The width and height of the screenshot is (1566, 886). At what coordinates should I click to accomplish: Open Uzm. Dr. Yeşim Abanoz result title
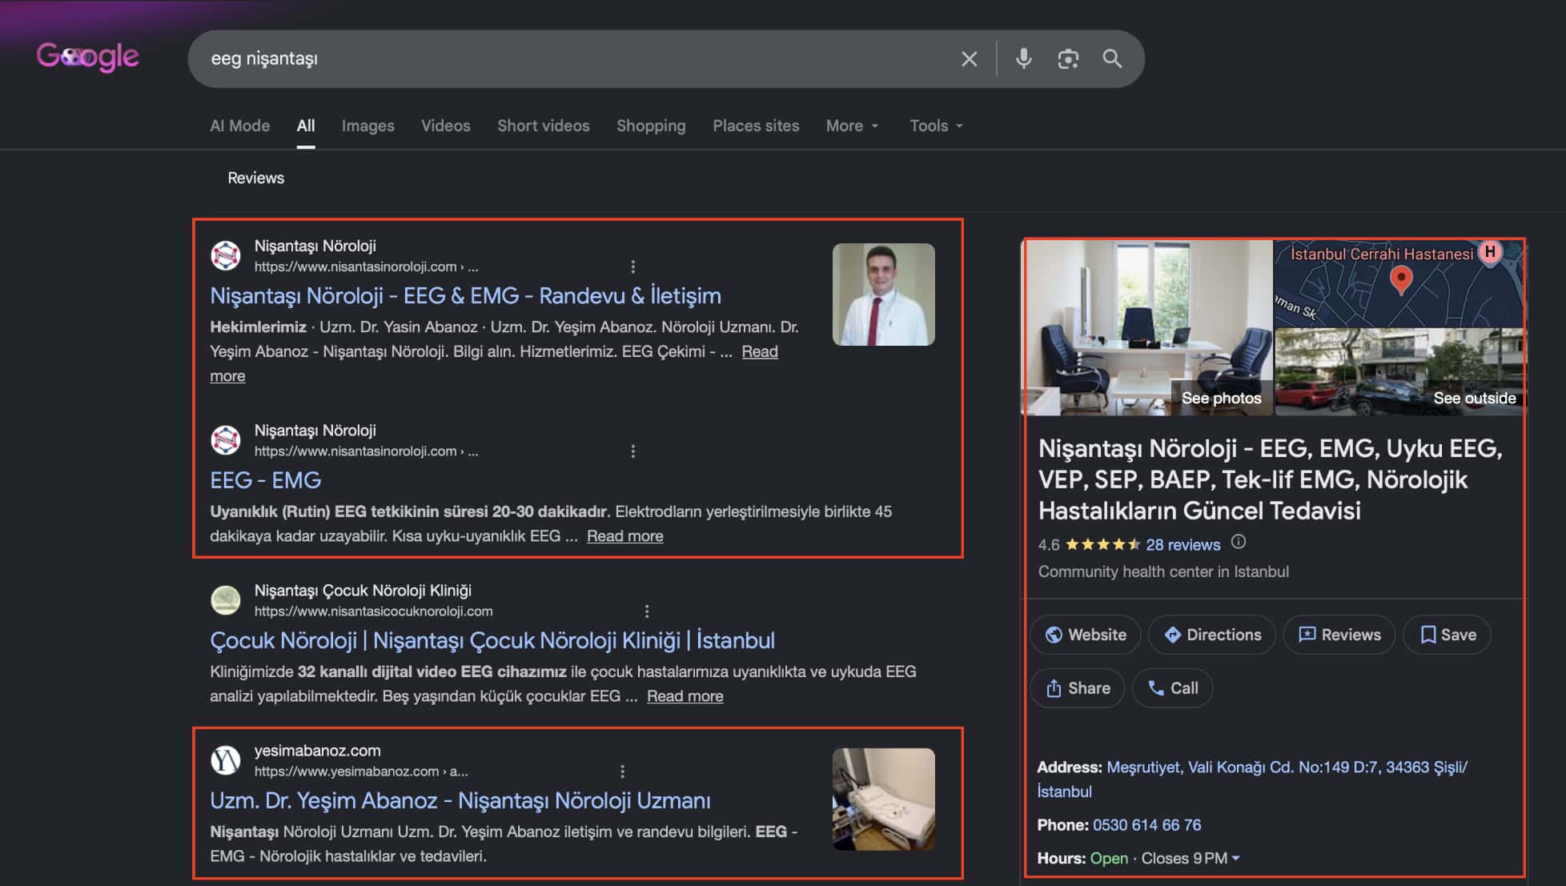coord(460,800)
